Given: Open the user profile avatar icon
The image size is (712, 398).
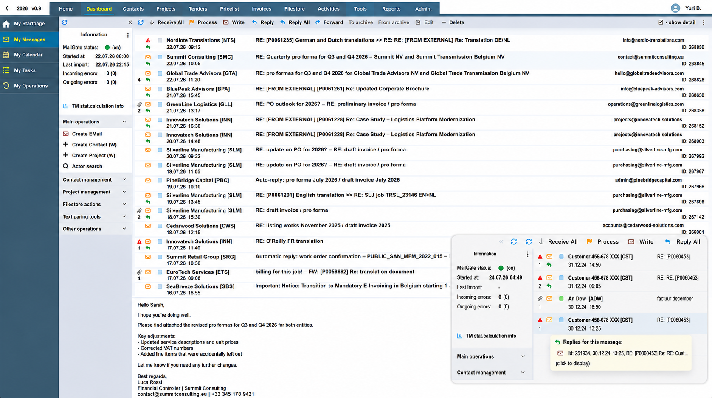Looking at the screenshot, I should coord(675,8).
